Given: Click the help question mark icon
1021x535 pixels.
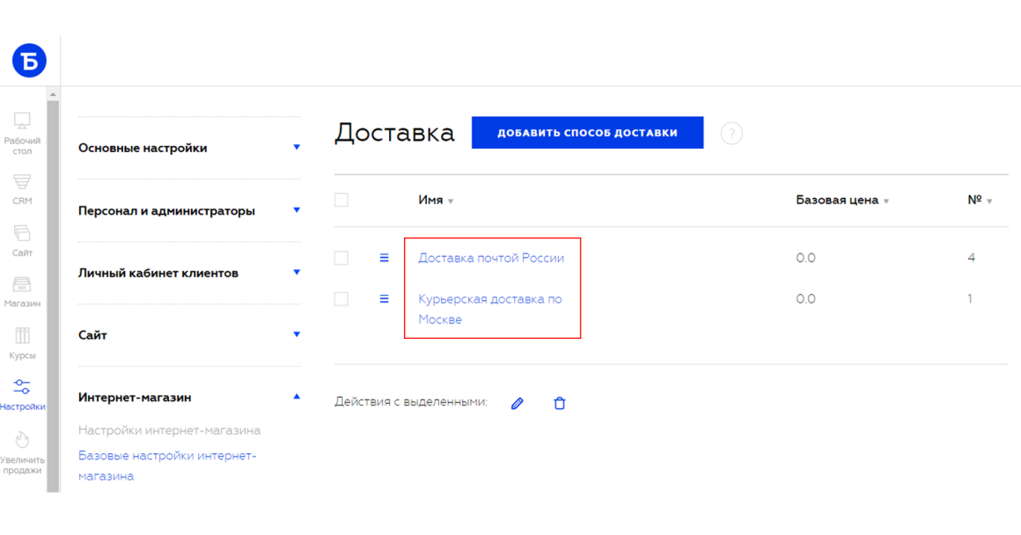Looking at the screenshot, I should click(731, 134).
